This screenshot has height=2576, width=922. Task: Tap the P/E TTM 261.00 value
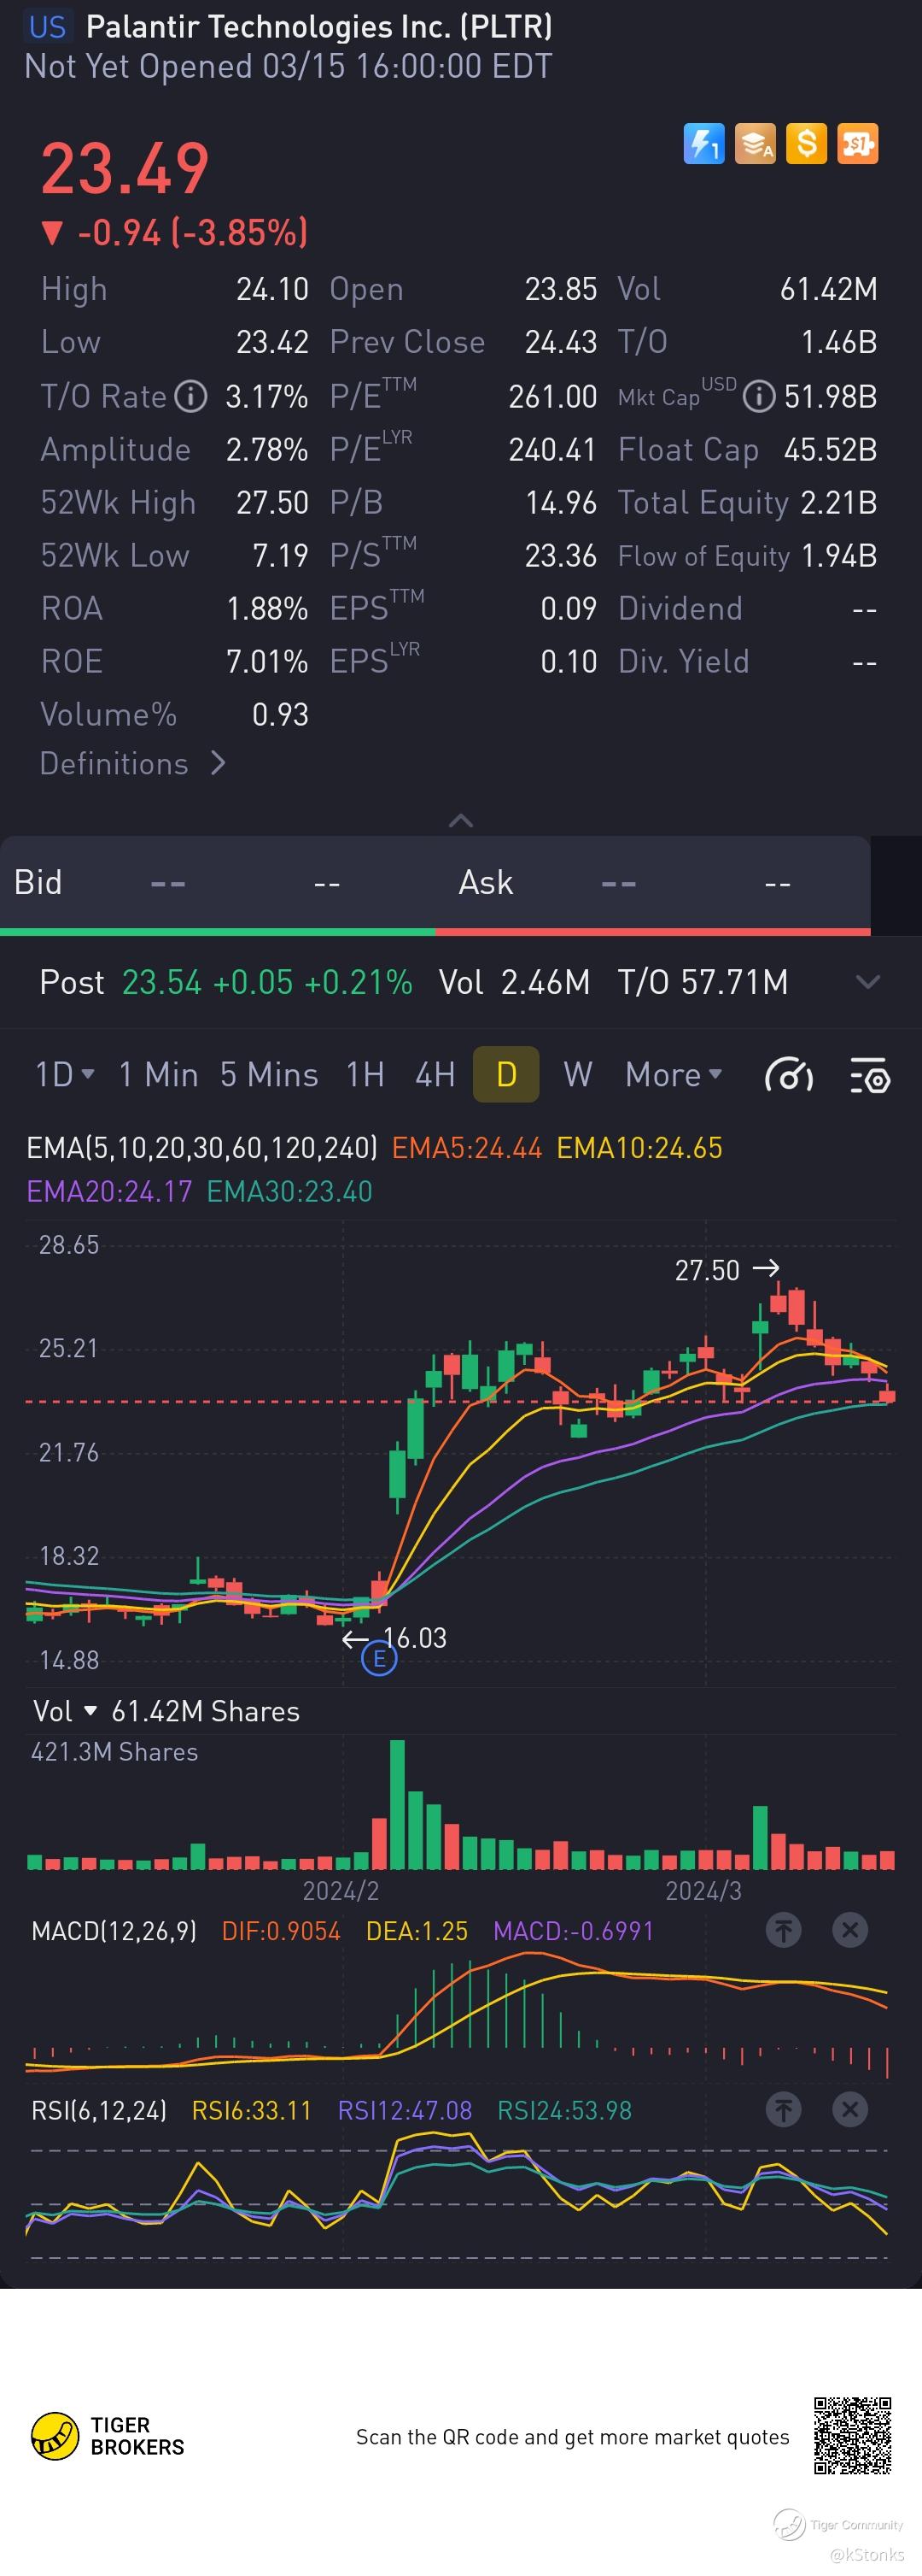552,397
